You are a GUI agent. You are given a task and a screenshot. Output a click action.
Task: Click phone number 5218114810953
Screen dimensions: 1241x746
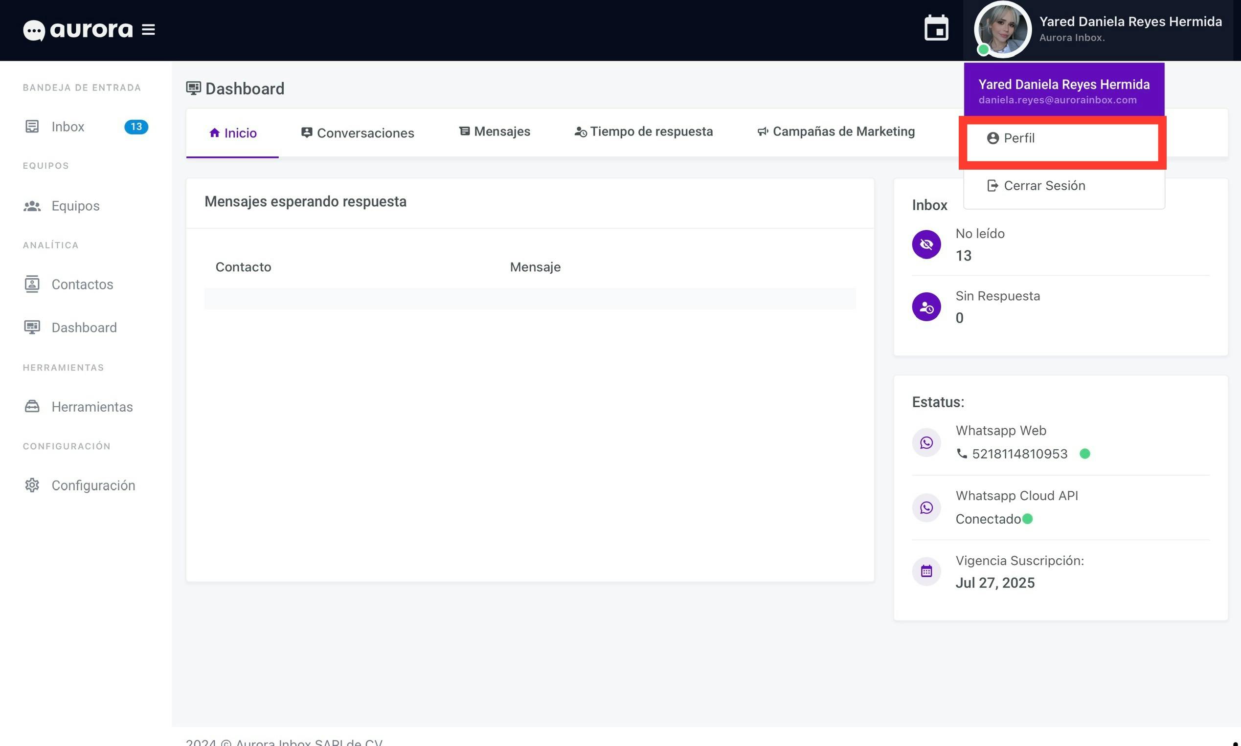pos(1020,454)
